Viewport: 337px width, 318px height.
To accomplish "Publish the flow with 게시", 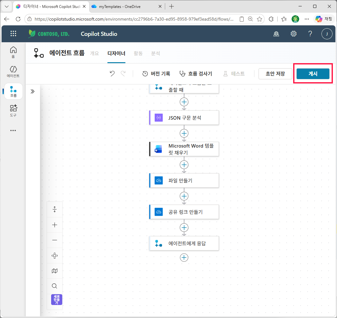I will [313, 74].
